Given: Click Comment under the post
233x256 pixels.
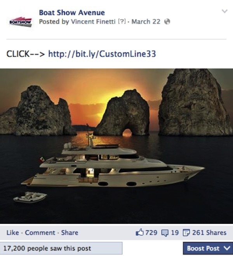Looking at the screenshot, I should pyautogui.click(x=40, y=233).
